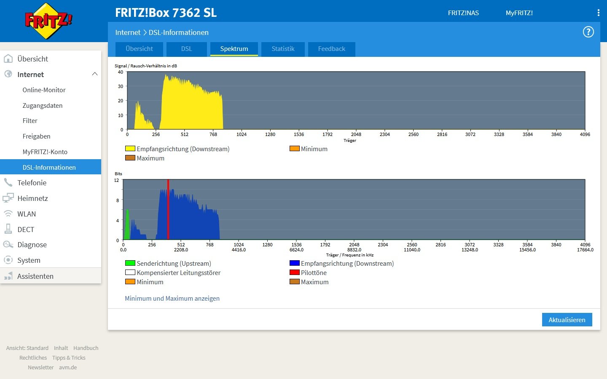
Task: Open Tipps & Tricks footer link
Action: [x=69, y=358]
